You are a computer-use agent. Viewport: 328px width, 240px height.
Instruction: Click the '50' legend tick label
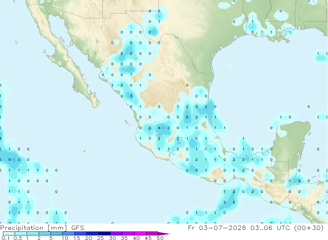(x=160, y=238)
